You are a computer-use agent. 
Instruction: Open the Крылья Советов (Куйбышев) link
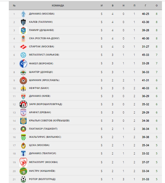49,120
